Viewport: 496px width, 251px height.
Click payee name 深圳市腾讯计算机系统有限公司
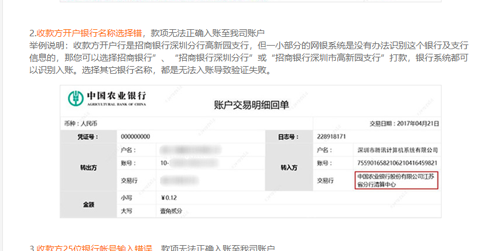(398, 150)
